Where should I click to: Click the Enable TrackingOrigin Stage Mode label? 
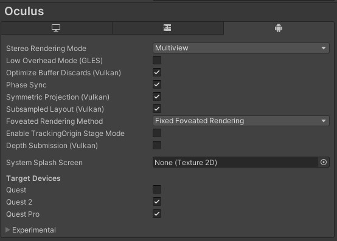(x=65, y=134)
